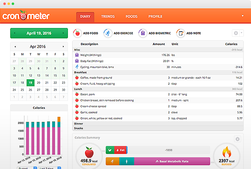
Task: Go to previous month in calendar
Action: 15,46
